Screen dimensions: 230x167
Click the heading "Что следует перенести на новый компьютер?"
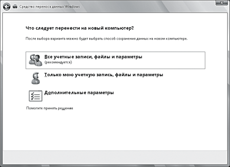pos(79,28)
